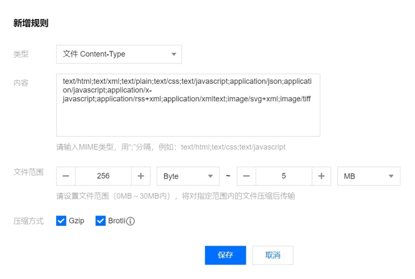This screenshot has height=279, width=415.
Task: Focus the minimum size field showing 256
Action: (x=103, y=176)
